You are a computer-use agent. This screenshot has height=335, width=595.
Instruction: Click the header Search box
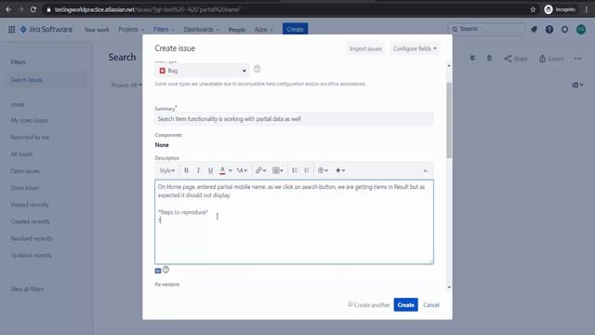click(486, 29)
